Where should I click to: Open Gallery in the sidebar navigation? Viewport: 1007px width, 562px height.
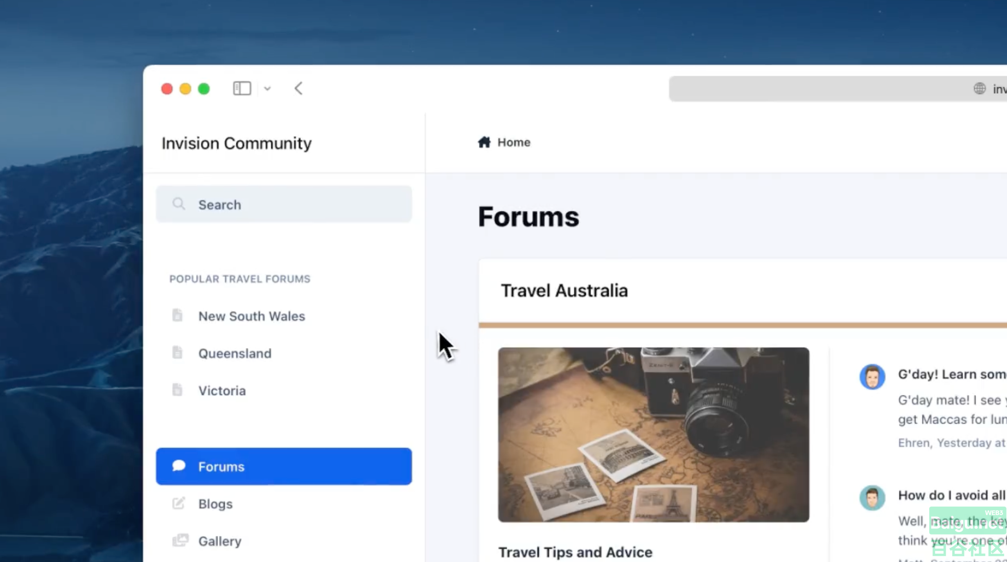click(220, 541)
